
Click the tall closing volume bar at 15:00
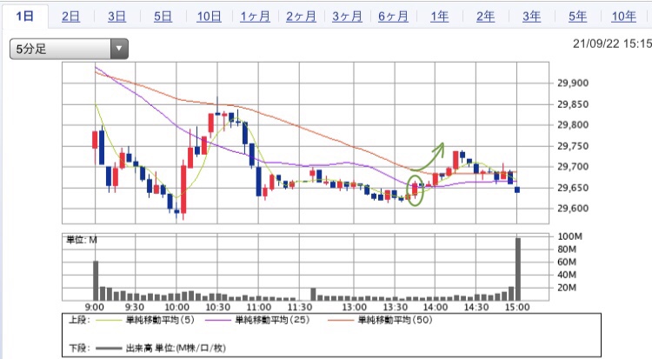(x=518, y=269)
